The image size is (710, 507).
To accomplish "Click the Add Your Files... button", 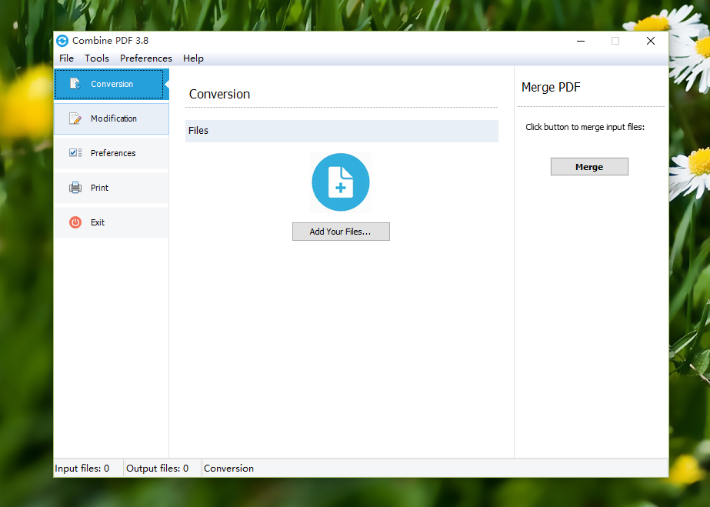I will pos(341,232).
